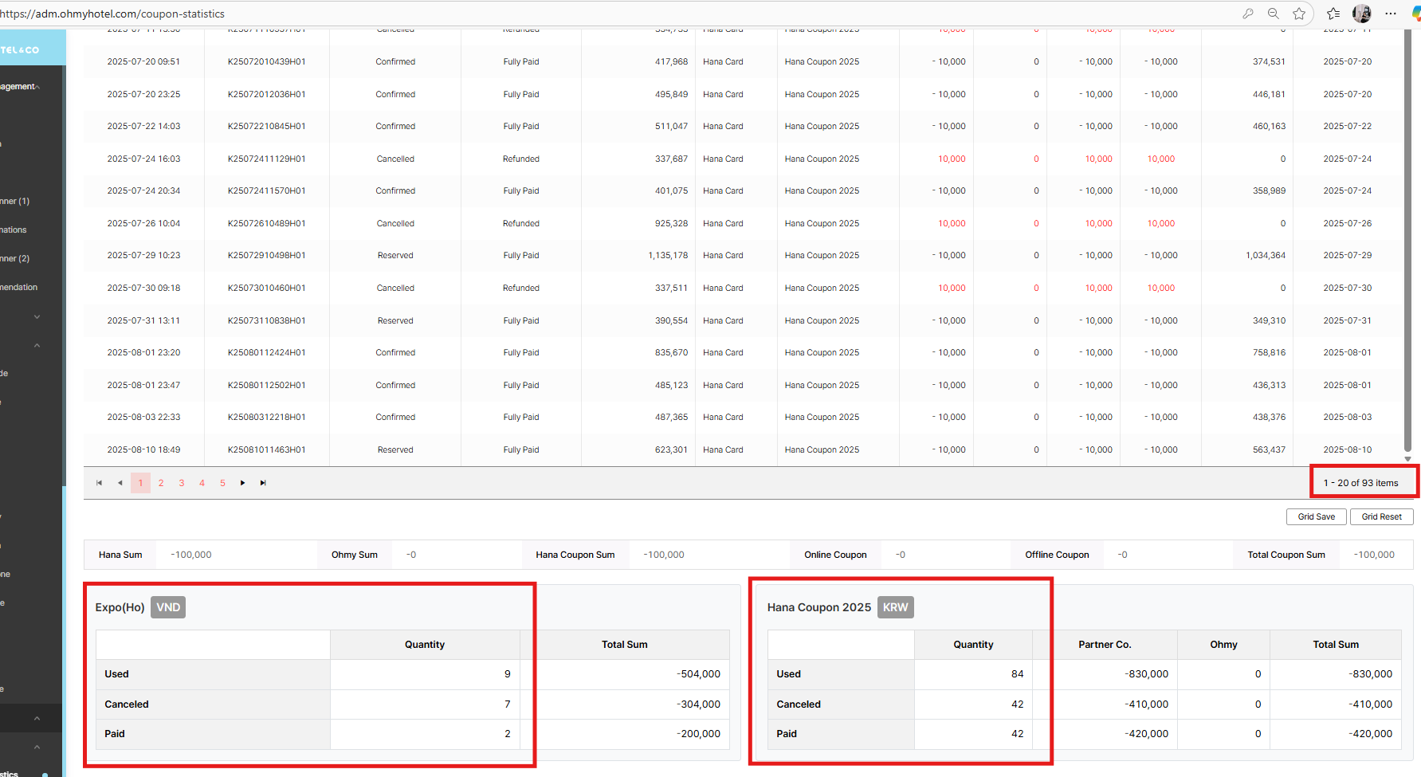Select page 3 in the grid pager
1421x777 pixels.
pyautogui.click(x=182, y=483)
